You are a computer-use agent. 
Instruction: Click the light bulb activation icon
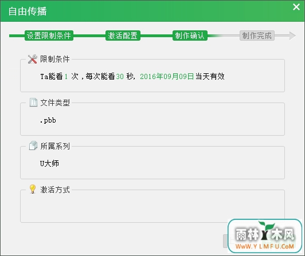(33, 189)
